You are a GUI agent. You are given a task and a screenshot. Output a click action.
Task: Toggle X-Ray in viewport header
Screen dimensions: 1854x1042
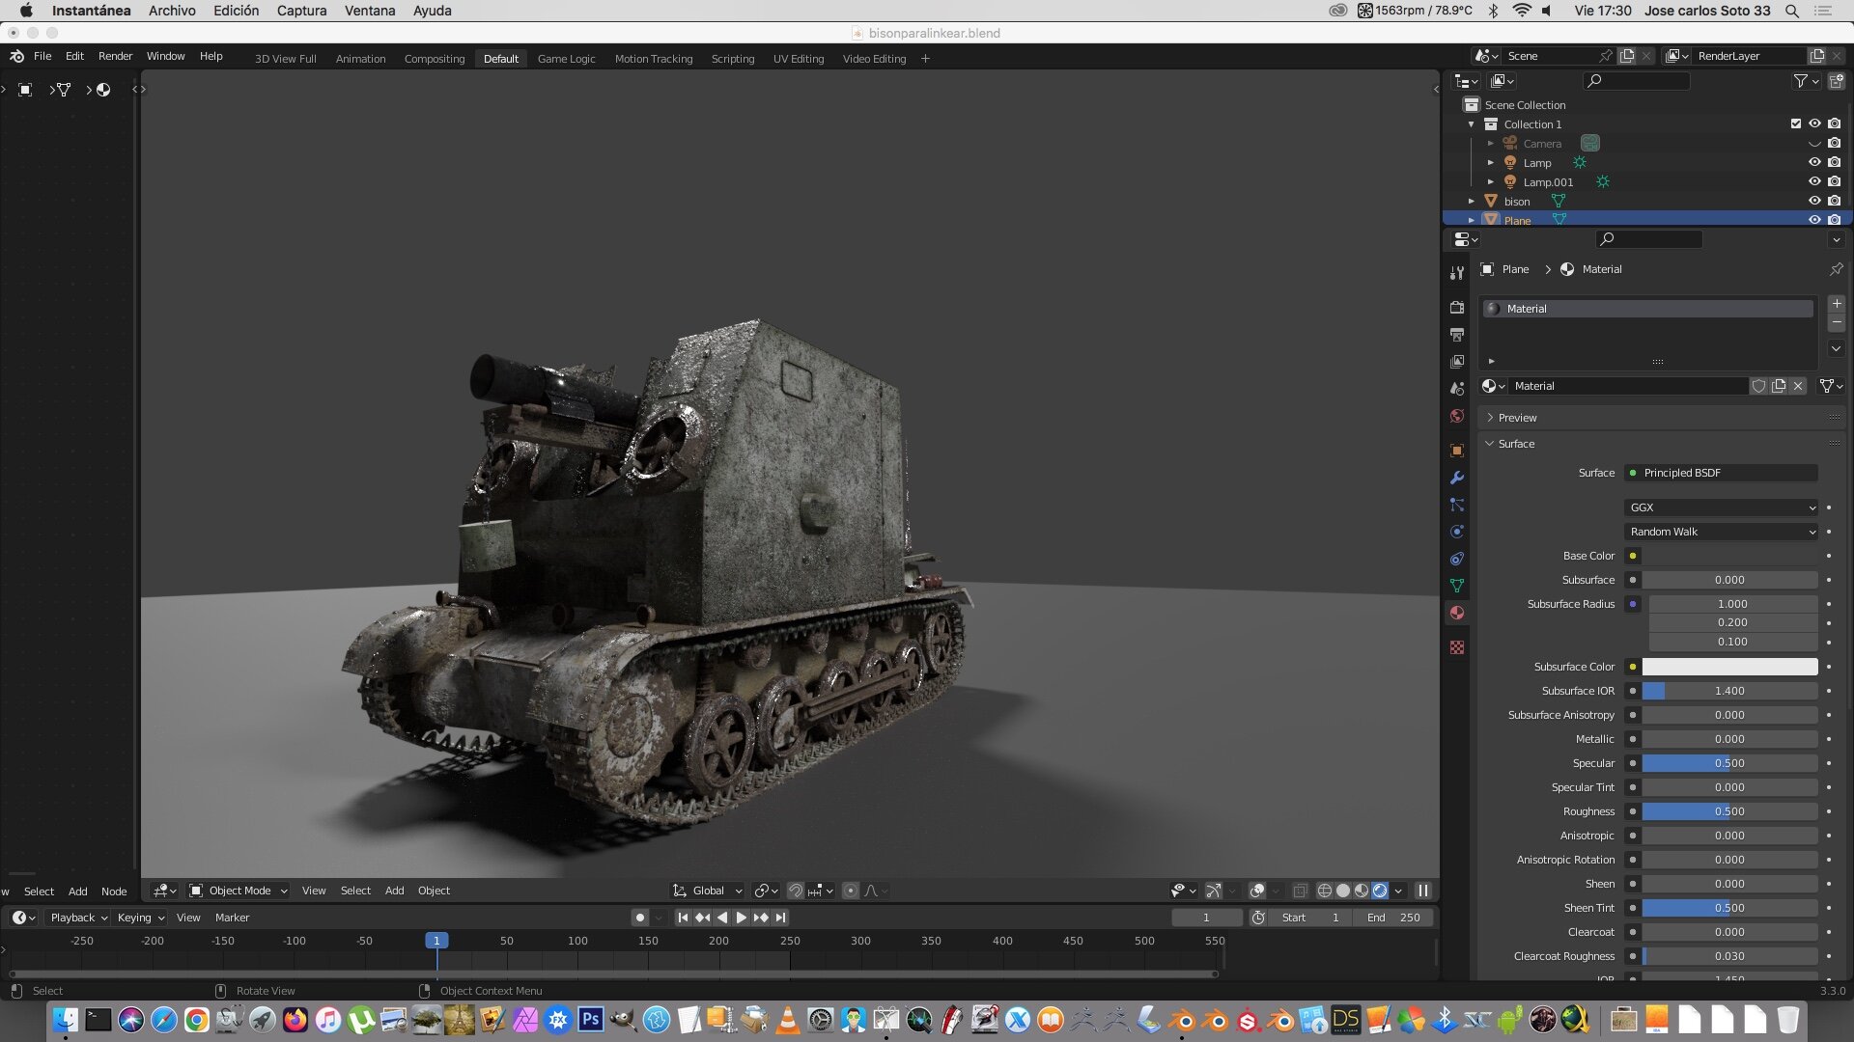[1301, 891]
